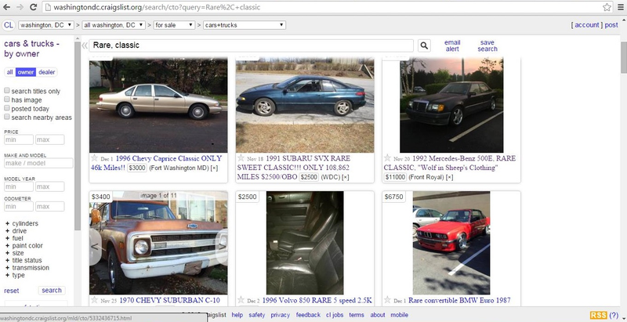Reload the page with the refresh icon
The width and height of the screenshot is (627, 322).
[x=34, y=7]
